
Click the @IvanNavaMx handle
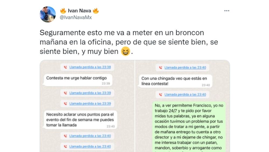(76, 17)
